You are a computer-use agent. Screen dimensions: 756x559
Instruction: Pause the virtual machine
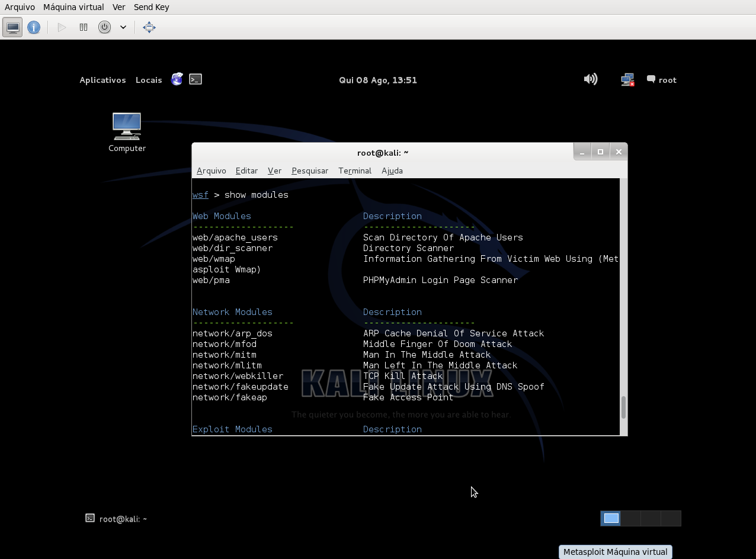(84, 27)
